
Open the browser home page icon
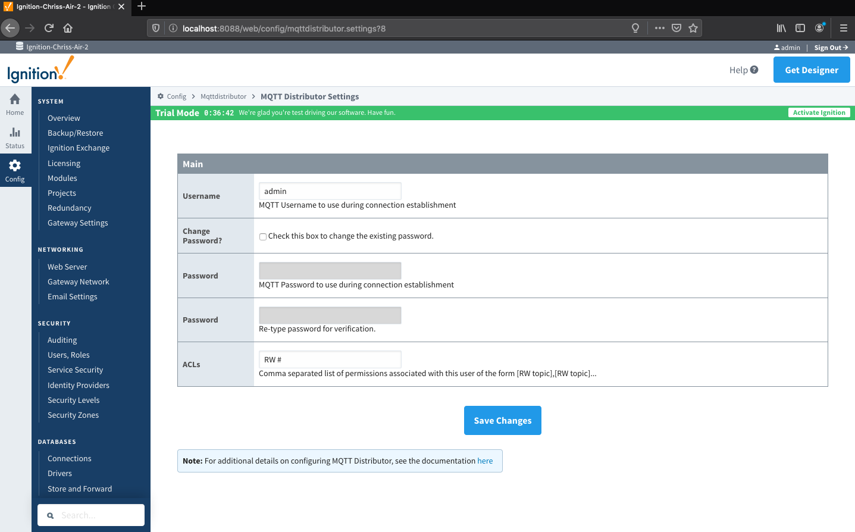coord(68,28)
